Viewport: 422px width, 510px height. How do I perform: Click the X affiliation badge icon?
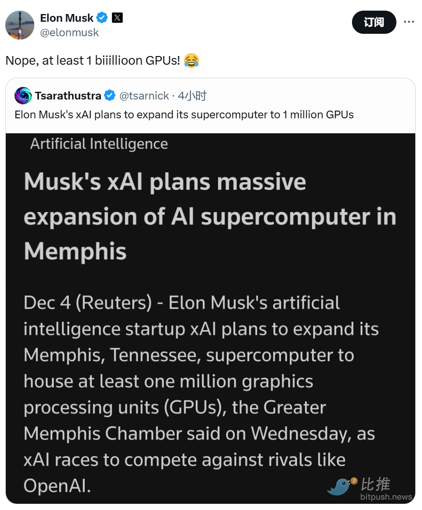pos(117,18)
